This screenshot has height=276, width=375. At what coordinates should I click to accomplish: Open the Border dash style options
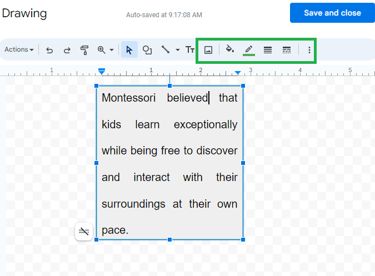pos(287,50)
